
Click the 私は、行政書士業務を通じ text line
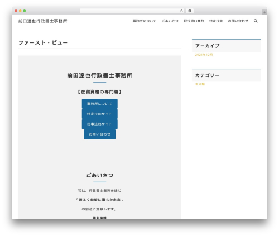[x=100, y=191]
